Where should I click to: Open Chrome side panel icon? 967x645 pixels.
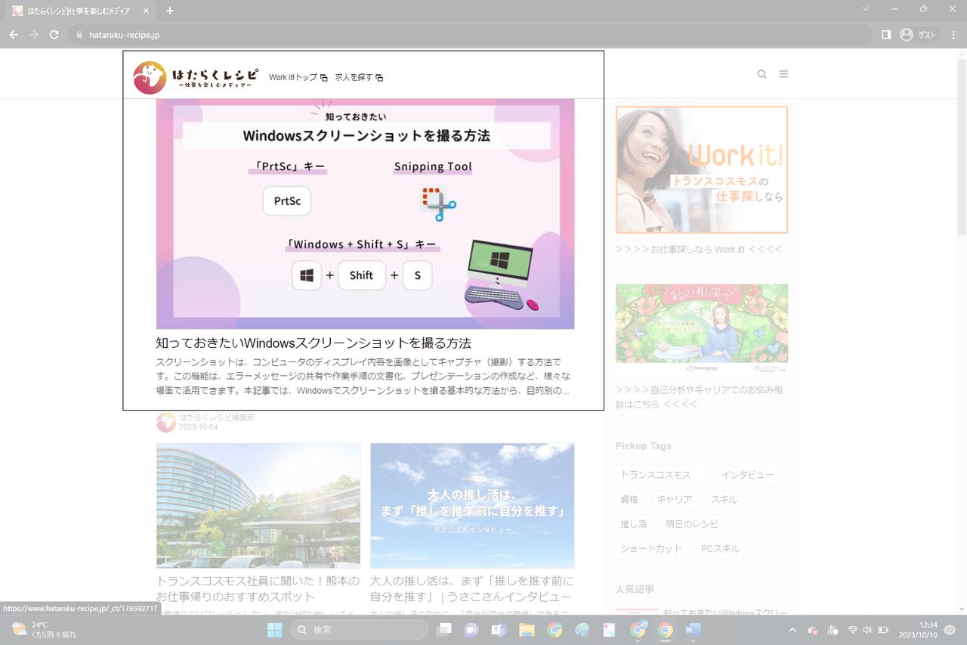click(x=886, y=35)
